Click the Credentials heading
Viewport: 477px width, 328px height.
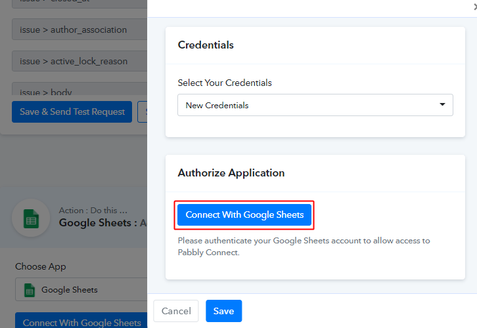206,45
